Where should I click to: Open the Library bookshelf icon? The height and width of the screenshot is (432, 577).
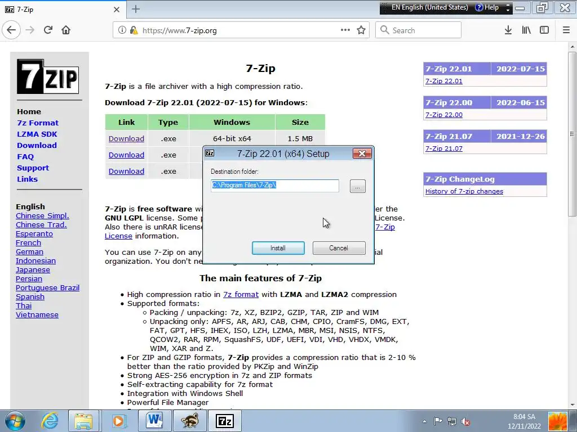(526, 30)
